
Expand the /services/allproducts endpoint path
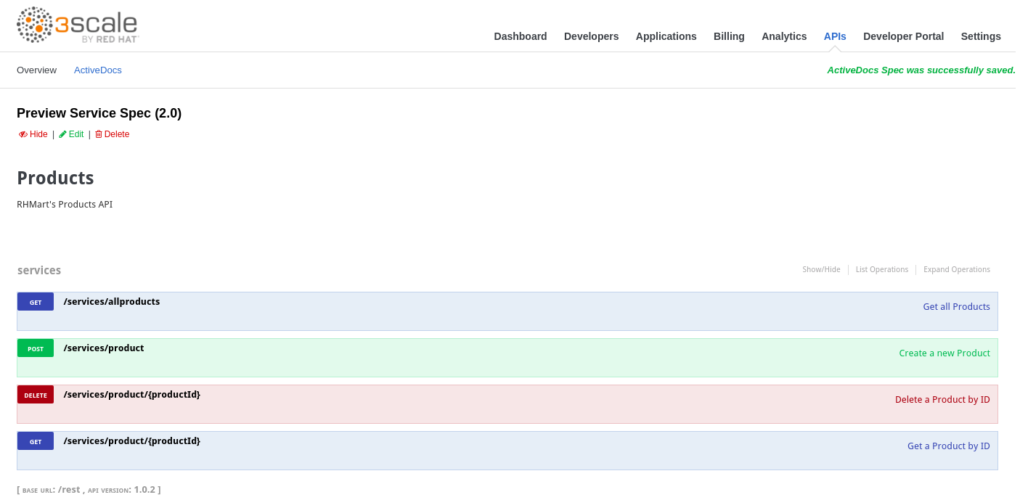[112, 302]
